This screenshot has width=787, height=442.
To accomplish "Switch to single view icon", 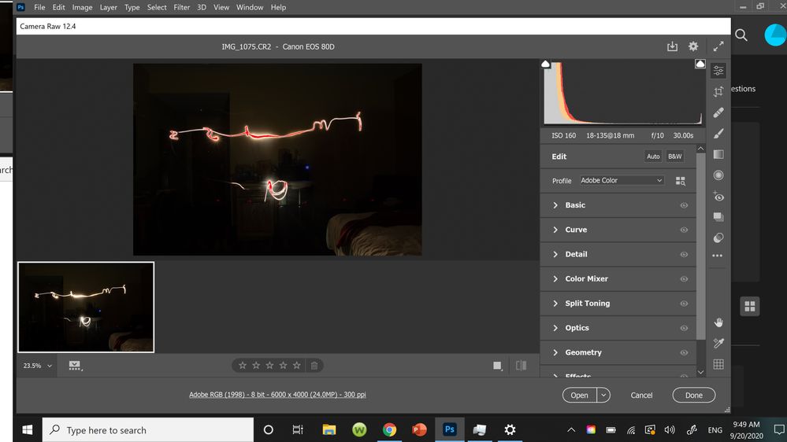I will click(x=497, y=366).
